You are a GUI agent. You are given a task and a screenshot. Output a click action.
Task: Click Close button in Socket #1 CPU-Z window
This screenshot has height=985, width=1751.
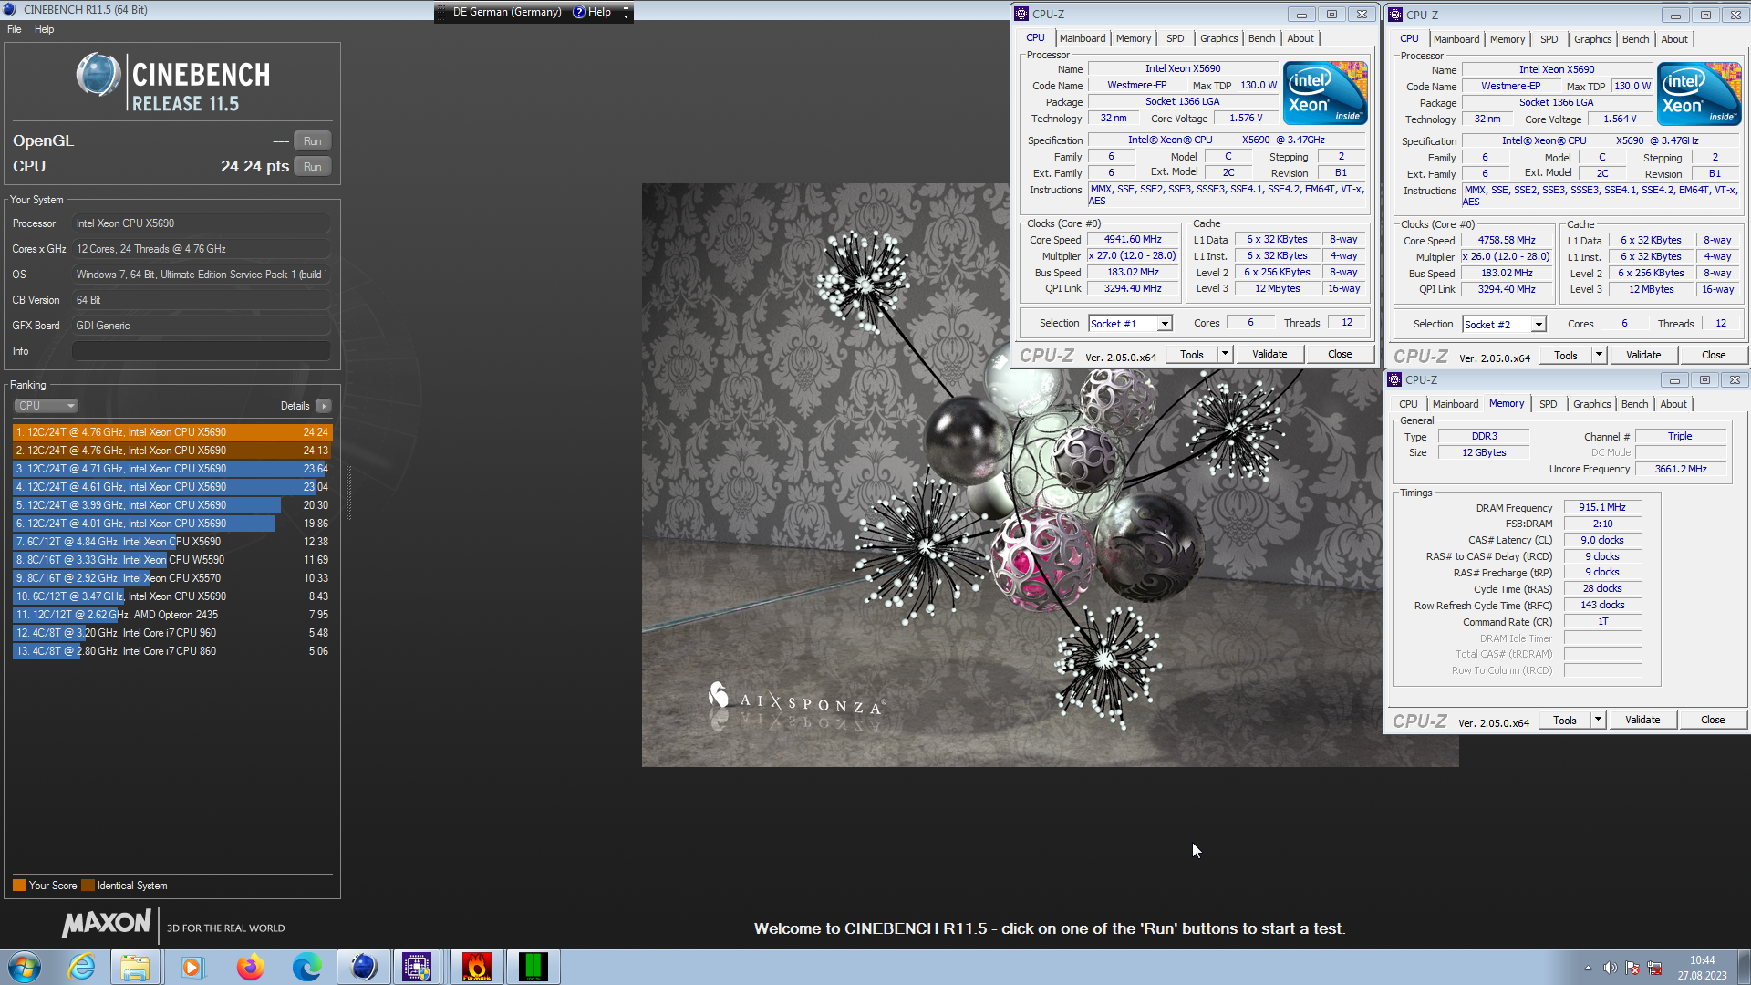coord(1340,354)
